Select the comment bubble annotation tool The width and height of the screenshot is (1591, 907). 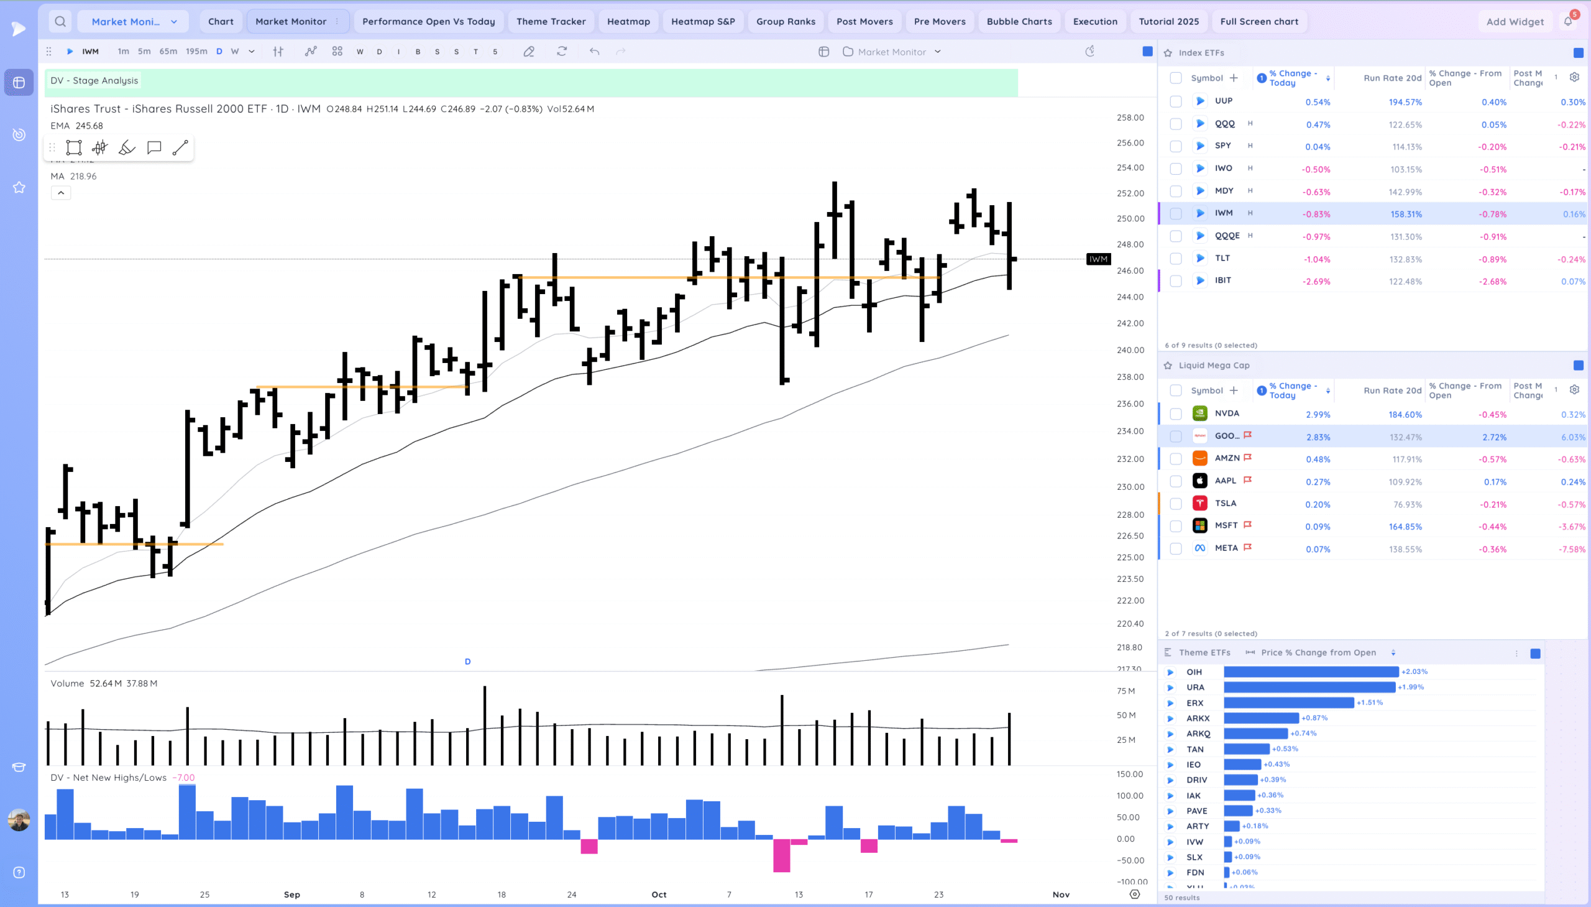point(154,147)
